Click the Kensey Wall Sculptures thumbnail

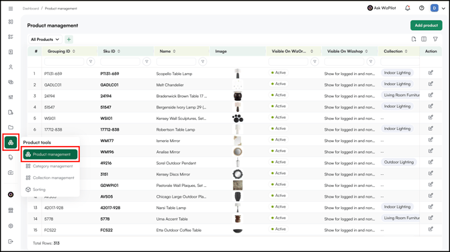click(x=238, y=118)
